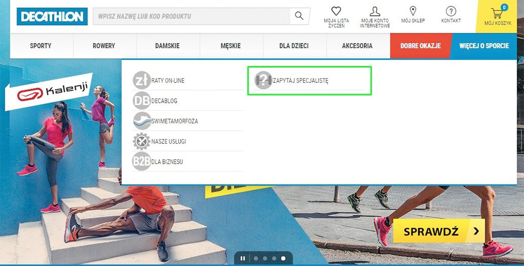Click the Raty On-line zł icon
The width and height of the screenshot is (524, 266).
pos(141,80)
